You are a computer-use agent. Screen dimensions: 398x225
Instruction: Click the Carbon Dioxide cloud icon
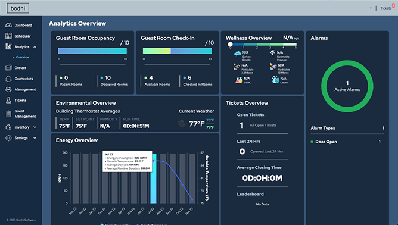(238, 53)
